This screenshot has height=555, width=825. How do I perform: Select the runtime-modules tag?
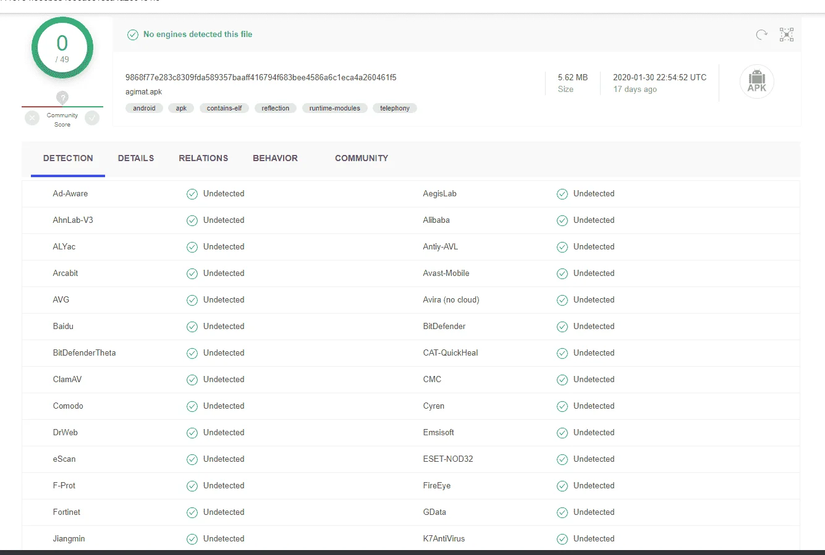pos(335,108)
